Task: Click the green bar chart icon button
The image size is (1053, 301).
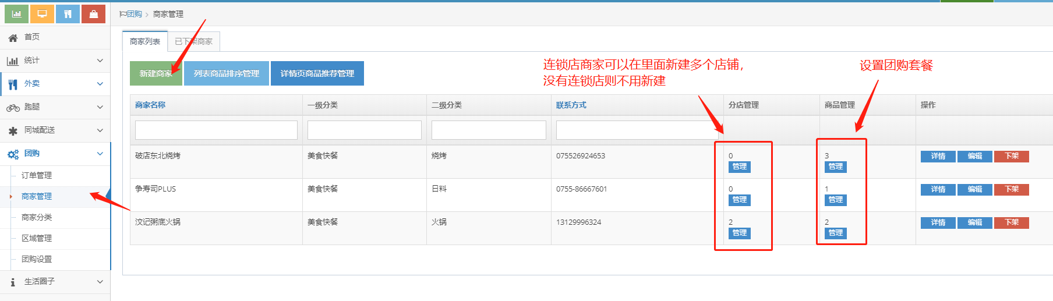Action: (16, 14)
